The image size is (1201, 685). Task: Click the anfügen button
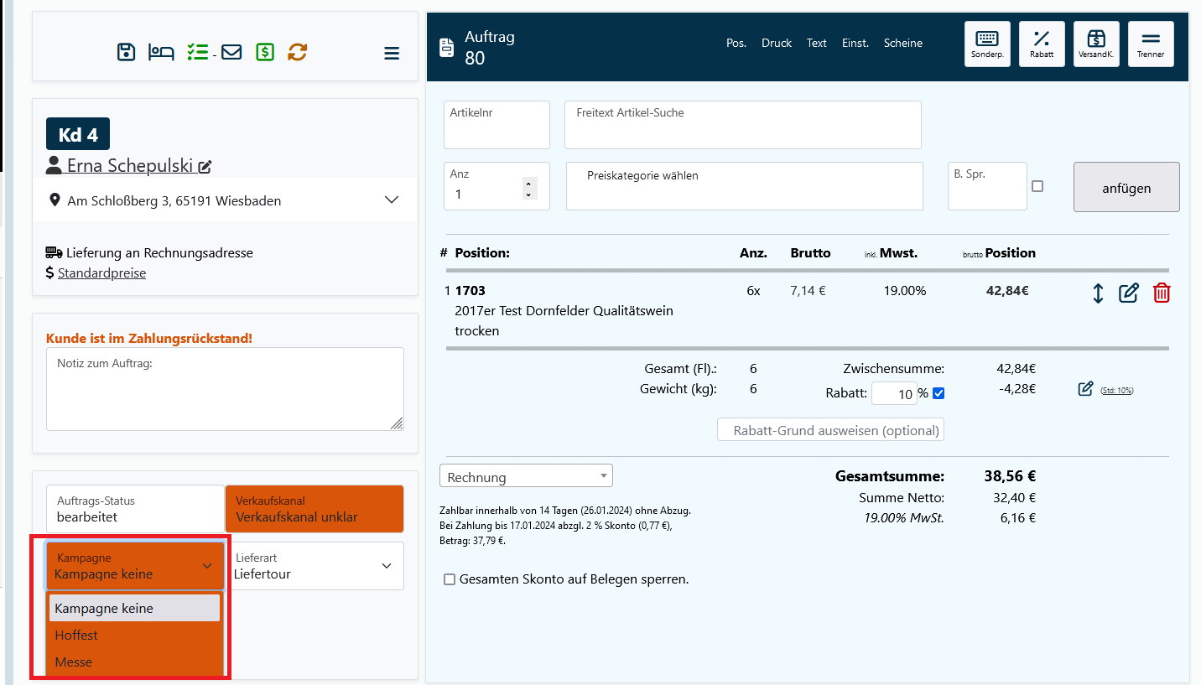pos(1126,188)
